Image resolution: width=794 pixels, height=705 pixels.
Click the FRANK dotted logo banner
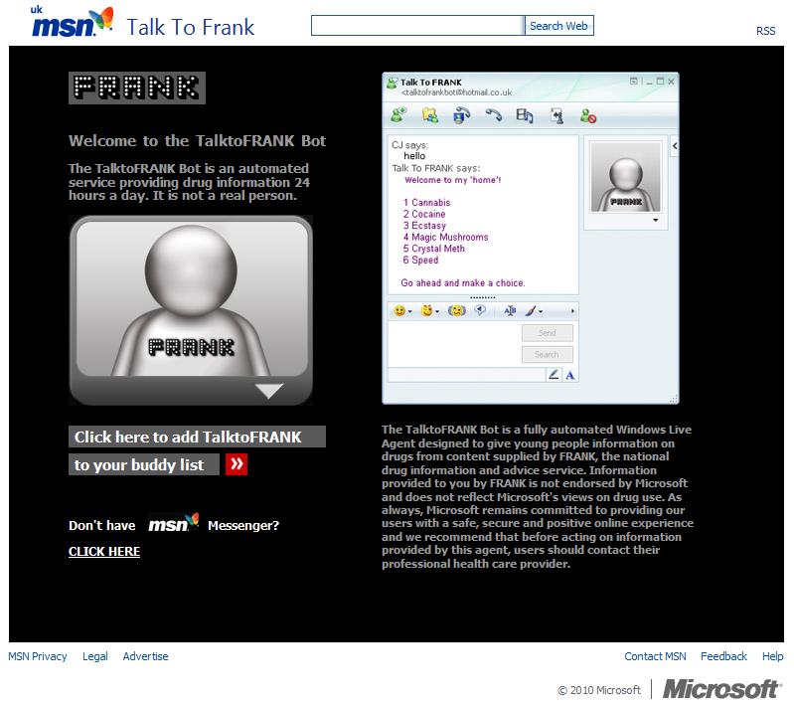tap(137, 88)
